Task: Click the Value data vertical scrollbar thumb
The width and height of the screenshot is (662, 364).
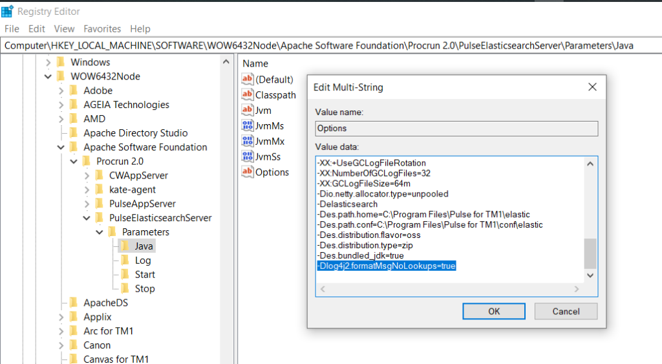Action: pyautogui.click(x=590, y=253)
